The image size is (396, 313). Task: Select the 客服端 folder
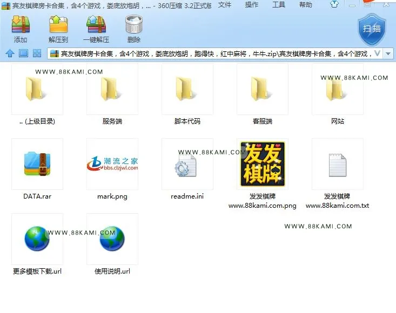(263, 89)
